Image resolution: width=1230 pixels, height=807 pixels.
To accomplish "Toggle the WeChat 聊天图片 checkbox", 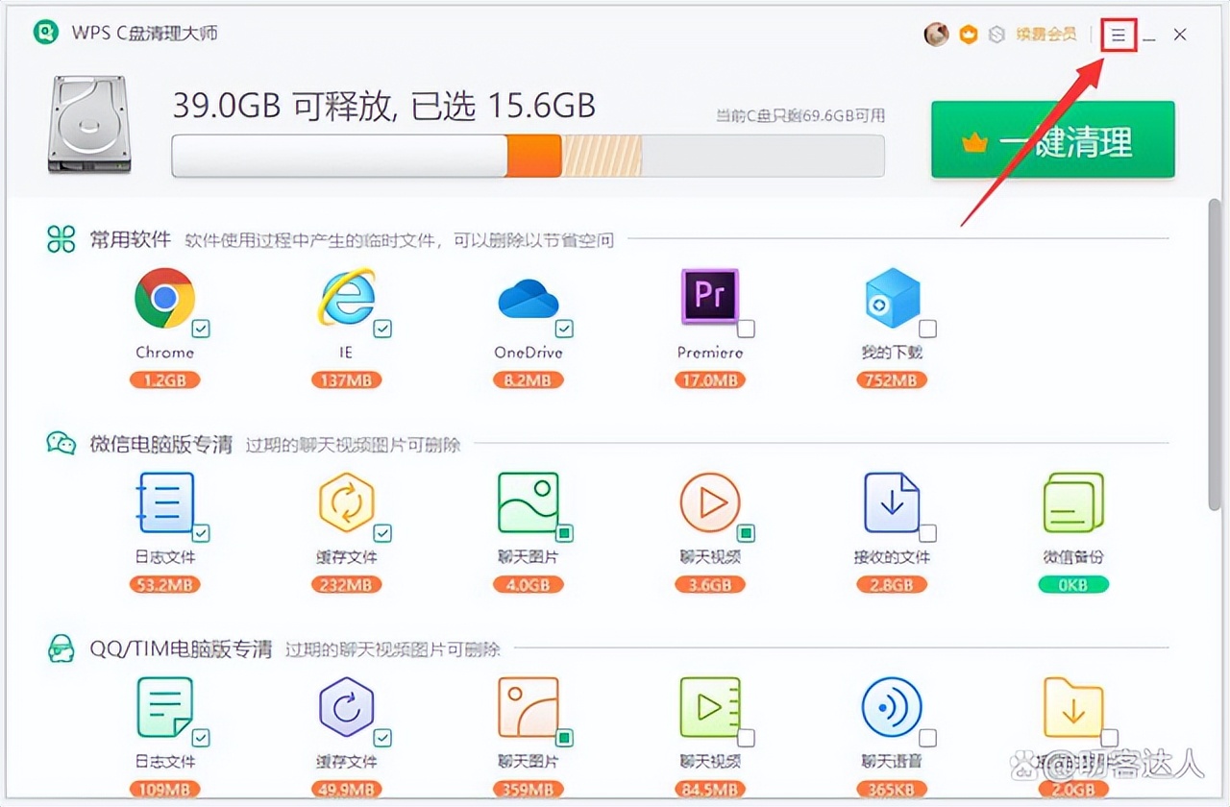I will click(x=564, y=533).
